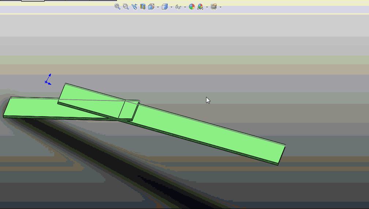Viewport: 369px width, 209px height.
Task: Click the Zoom to Fit icon
Action: (x=117, y=7)
